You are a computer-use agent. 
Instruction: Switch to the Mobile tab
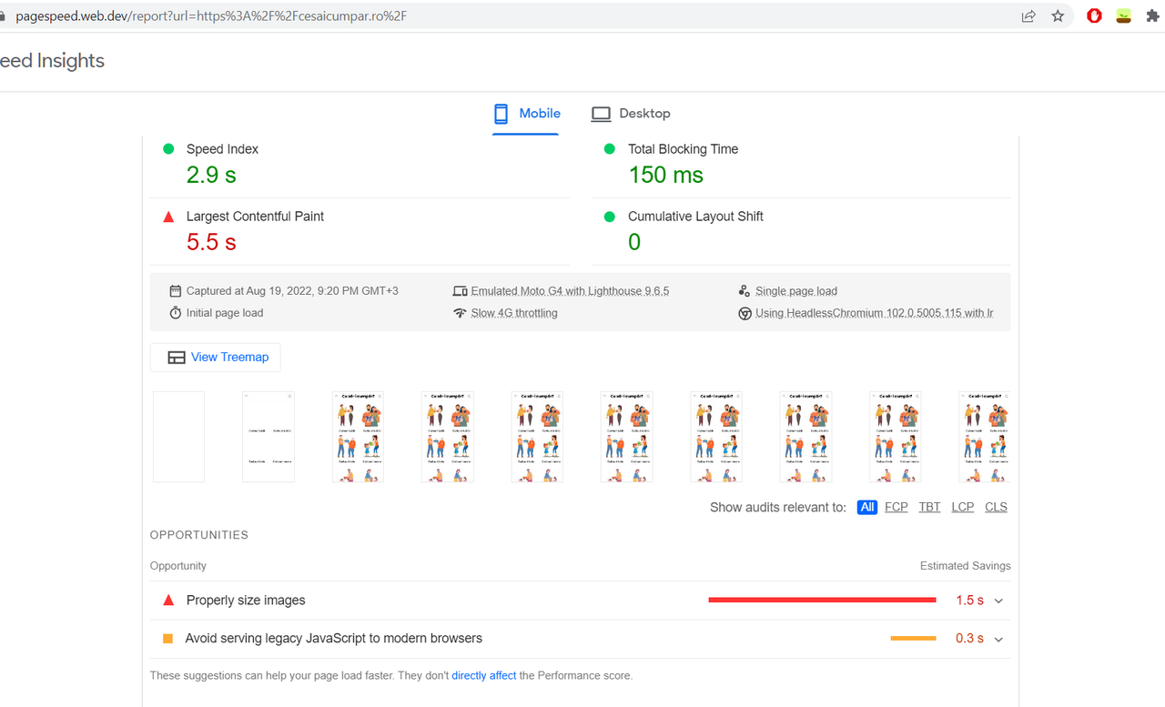pyautogui.click(x=527, y=114)
